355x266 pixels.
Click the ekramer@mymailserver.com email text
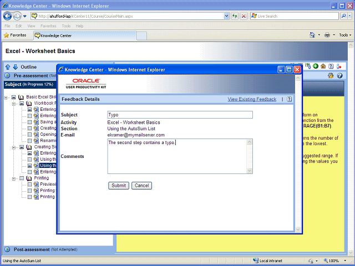[x=136, y=135]
